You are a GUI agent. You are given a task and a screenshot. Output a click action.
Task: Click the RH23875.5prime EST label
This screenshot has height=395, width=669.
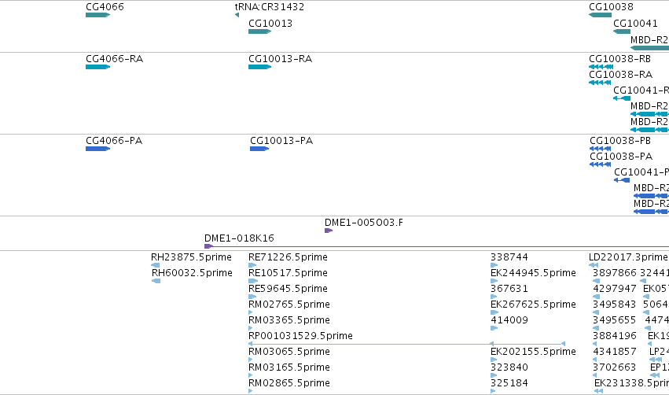tap(191, 257)
